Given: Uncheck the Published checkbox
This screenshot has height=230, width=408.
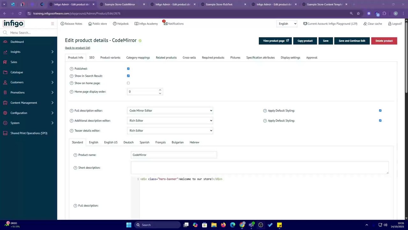Looking at the screenshot, I should pos(128,69).
